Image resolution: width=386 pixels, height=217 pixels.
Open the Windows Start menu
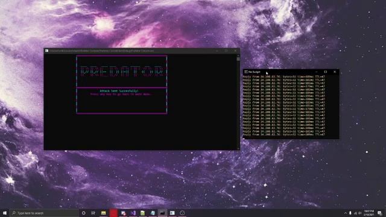click(x=5, y=213)
